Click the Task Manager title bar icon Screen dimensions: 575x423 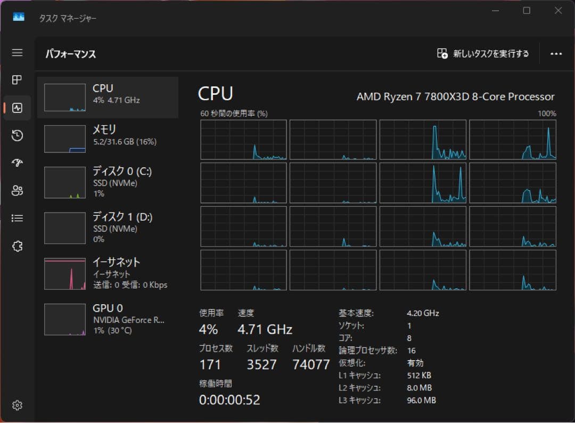click(x=18, y=17)
